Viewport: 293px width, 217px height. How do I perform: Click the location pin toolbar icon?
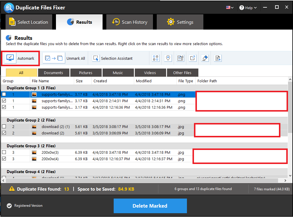[168, 58]
